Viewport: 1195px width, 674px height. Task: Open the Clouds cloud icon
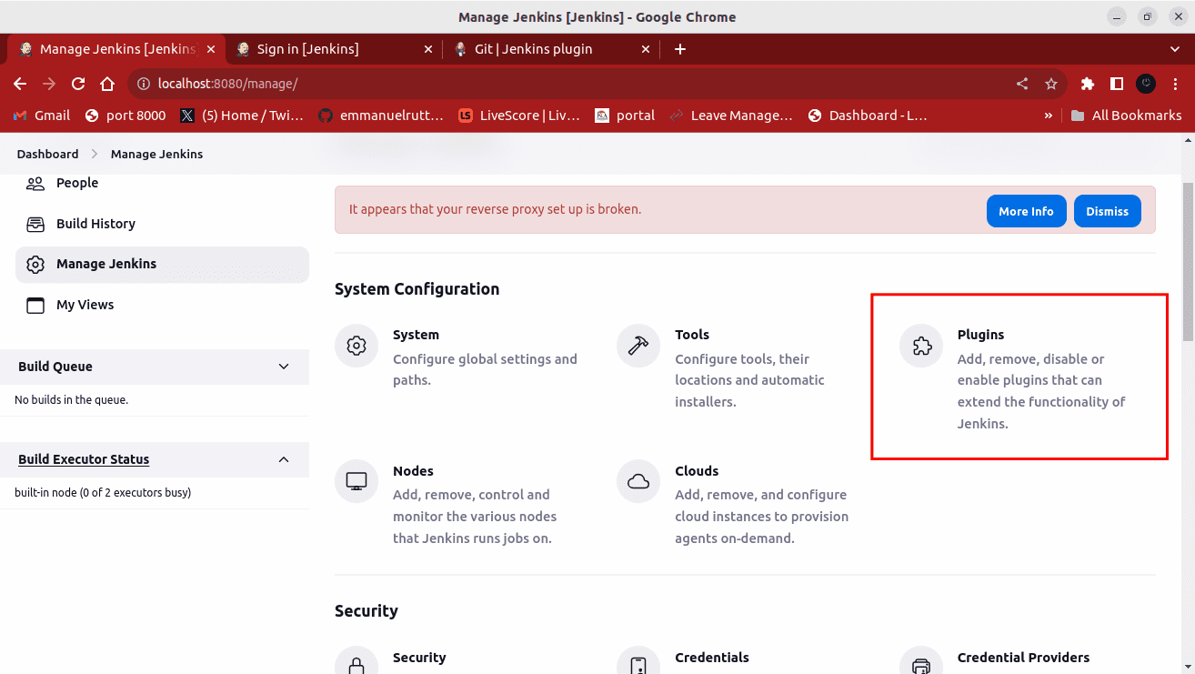tap(638, 481)
